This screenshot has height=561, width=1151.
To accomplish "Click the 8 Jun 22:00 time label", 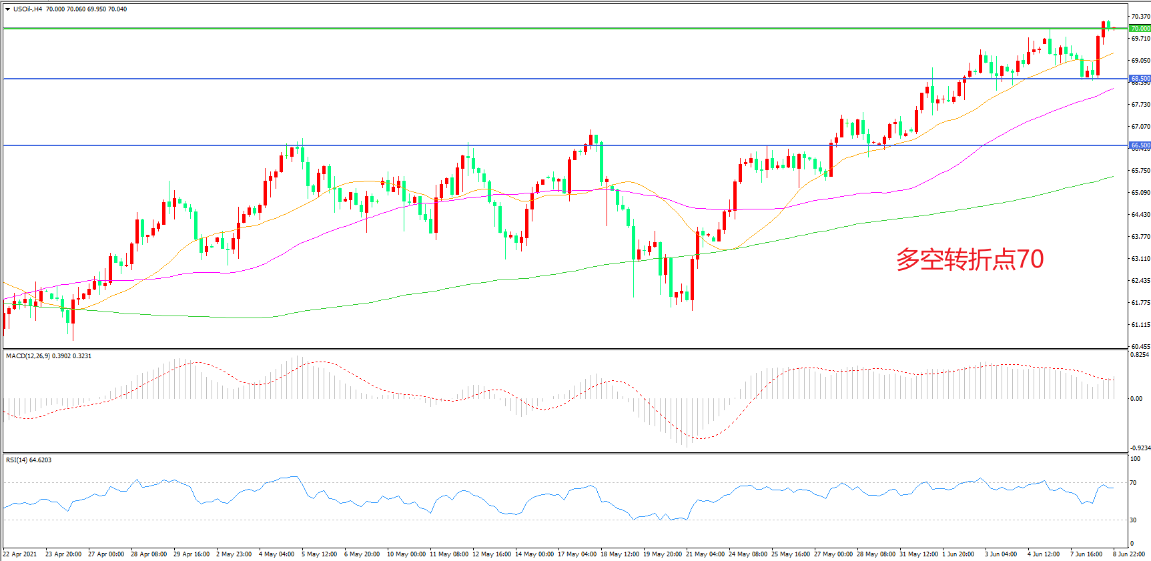I will coord(1129,554).
